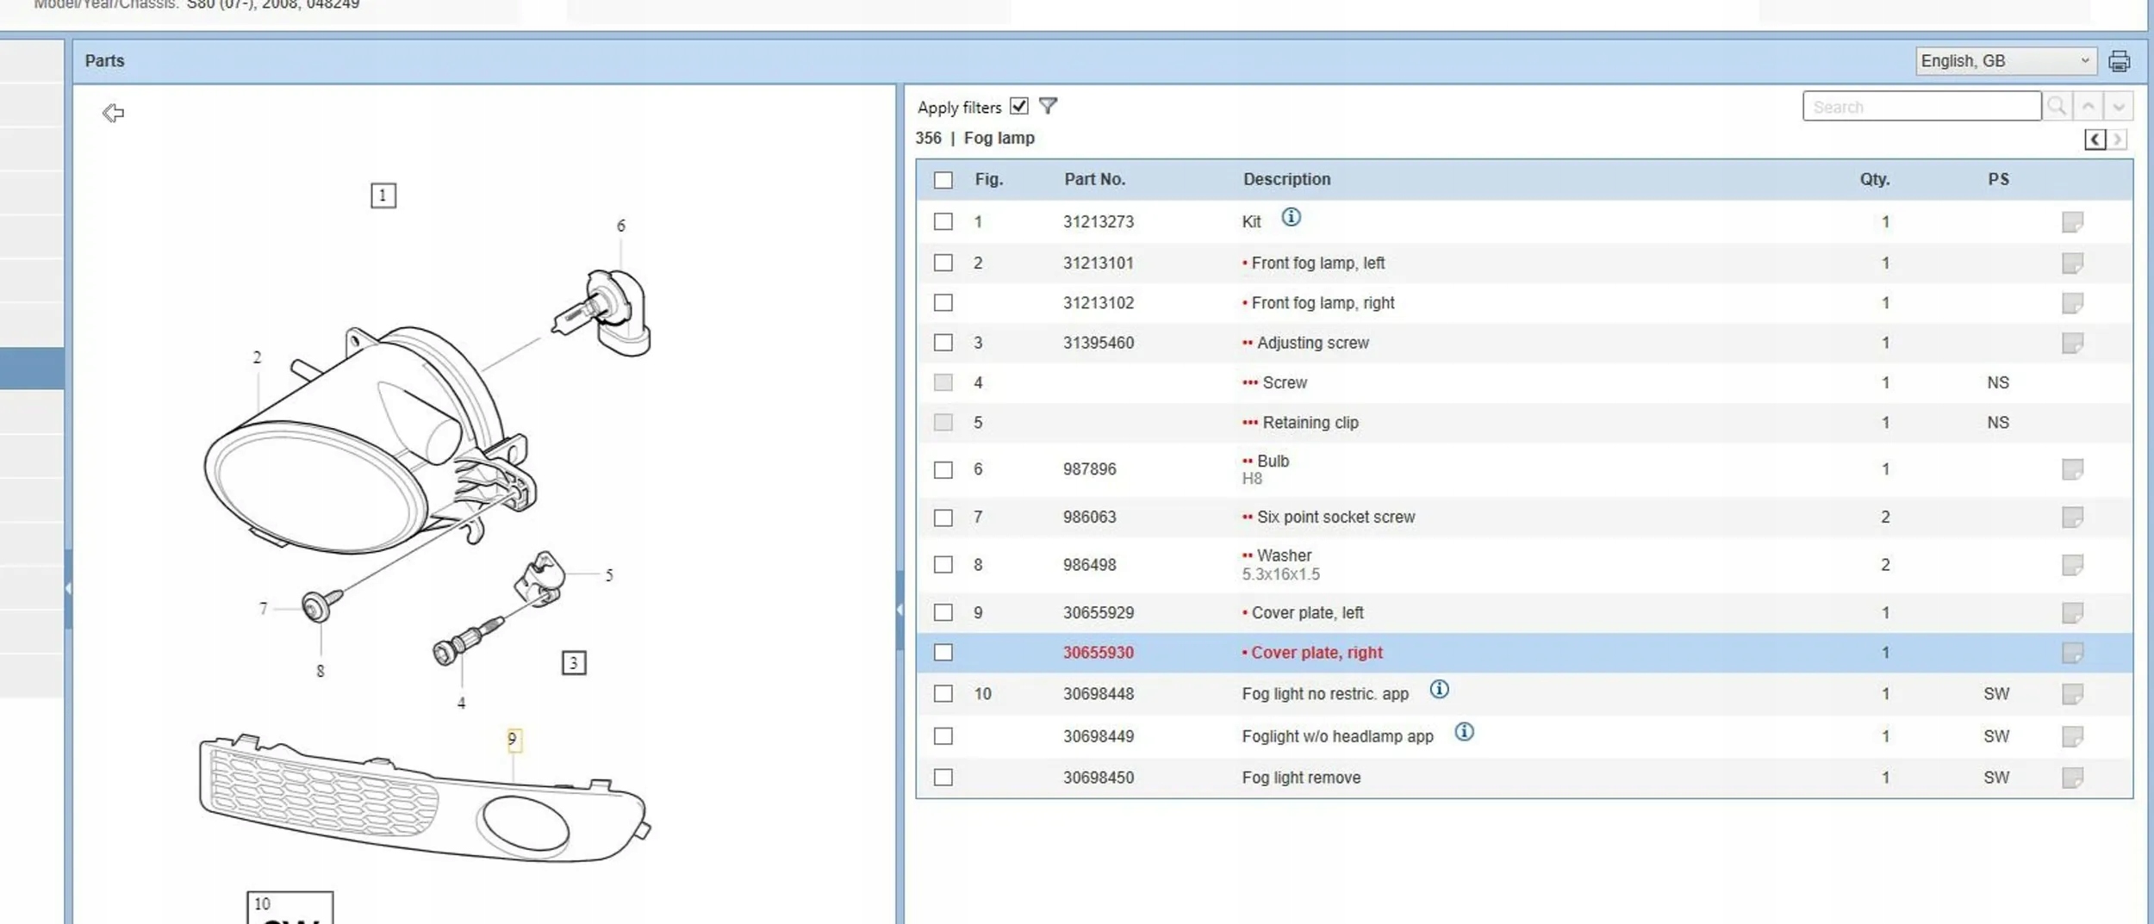The image size is (2154, 924).
Task: Go to previous search result arrow
Action: tap(2088, 106)
